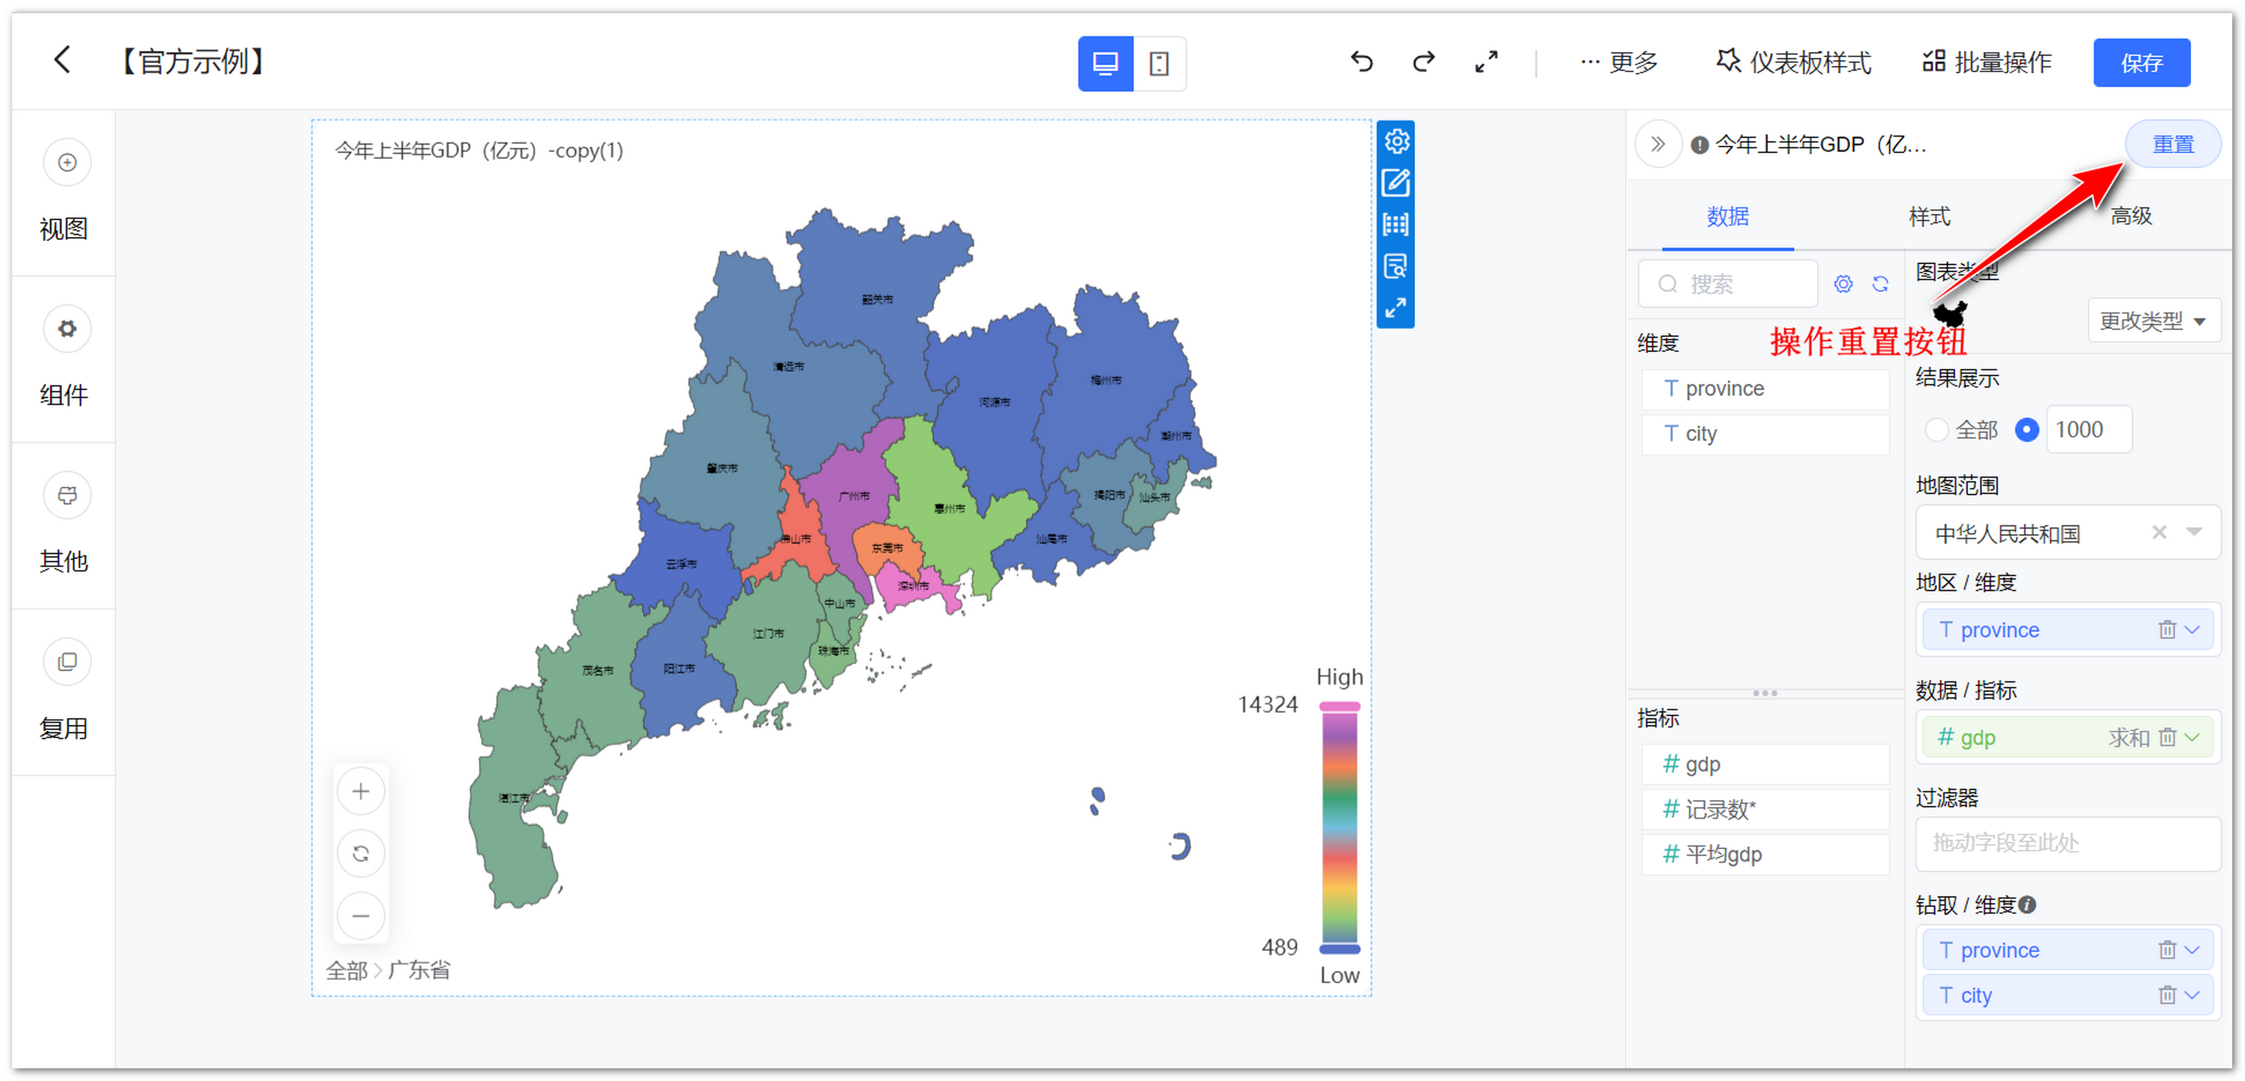Open the 更多 menu

1618,63
